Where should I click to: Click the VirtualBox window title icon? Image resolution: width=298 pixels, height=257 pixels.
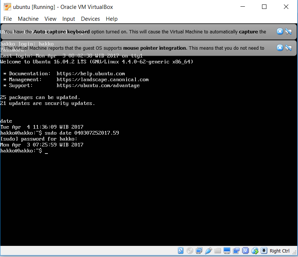7,7
